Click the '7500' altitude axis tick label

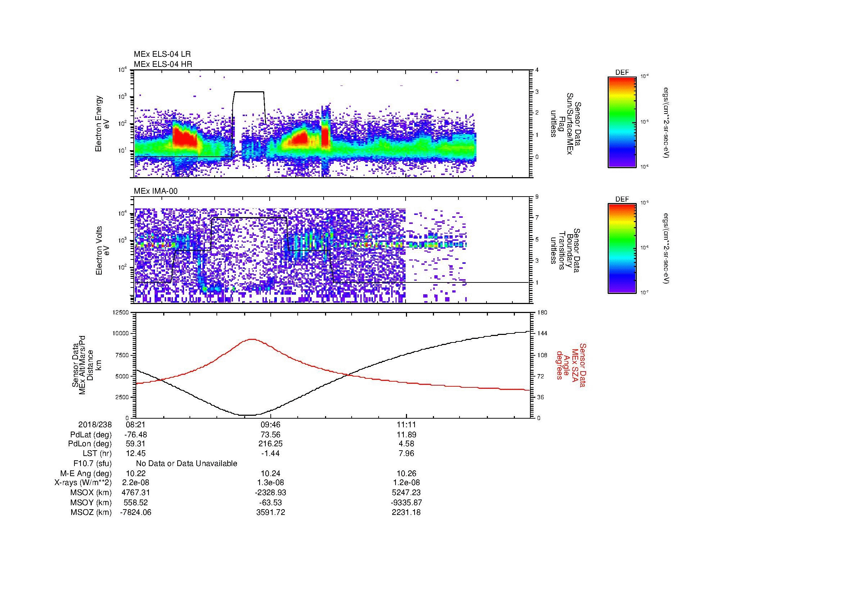pos(123,355)
